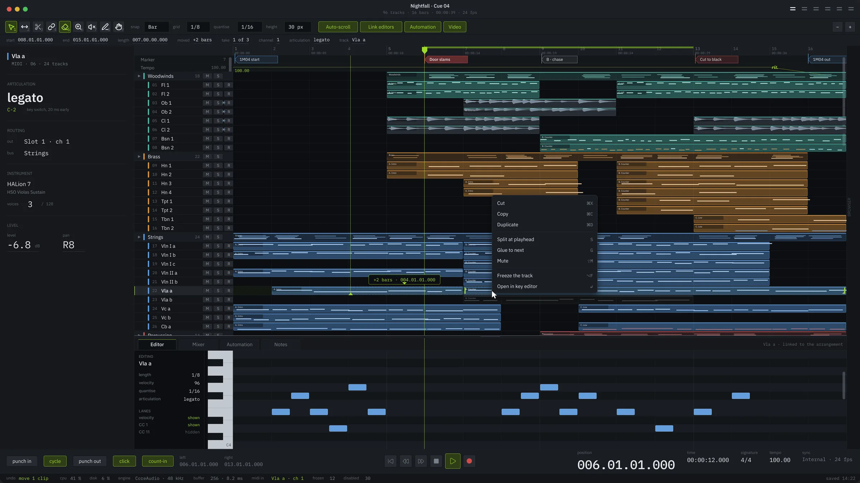Click the freeze snowflake on Ob 1
Image resolution: width=860 pixels, height=483 pixels.
pos(224,103)
